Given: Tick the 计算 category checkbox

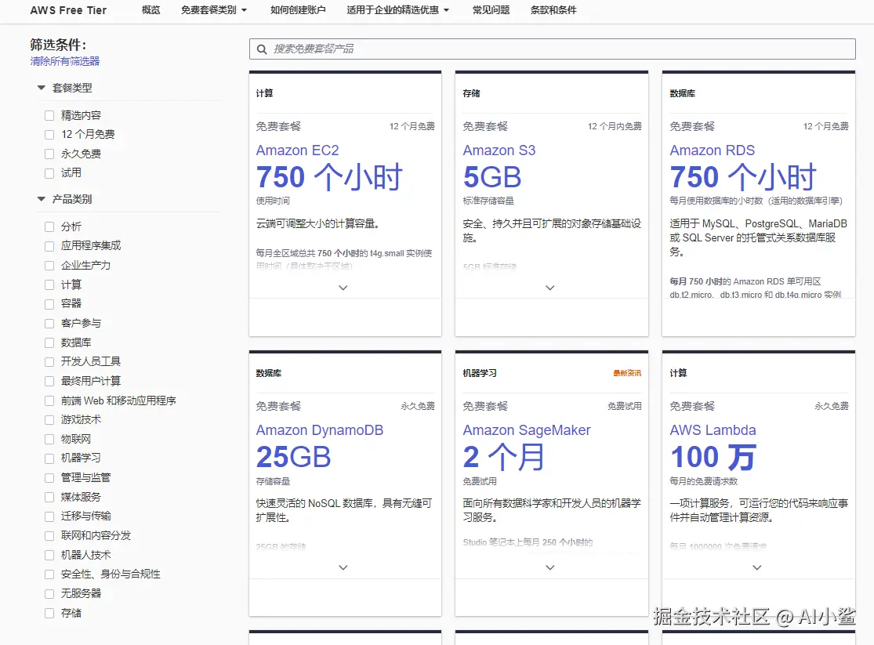Looking at the screenshot, I should pos(49,284).
